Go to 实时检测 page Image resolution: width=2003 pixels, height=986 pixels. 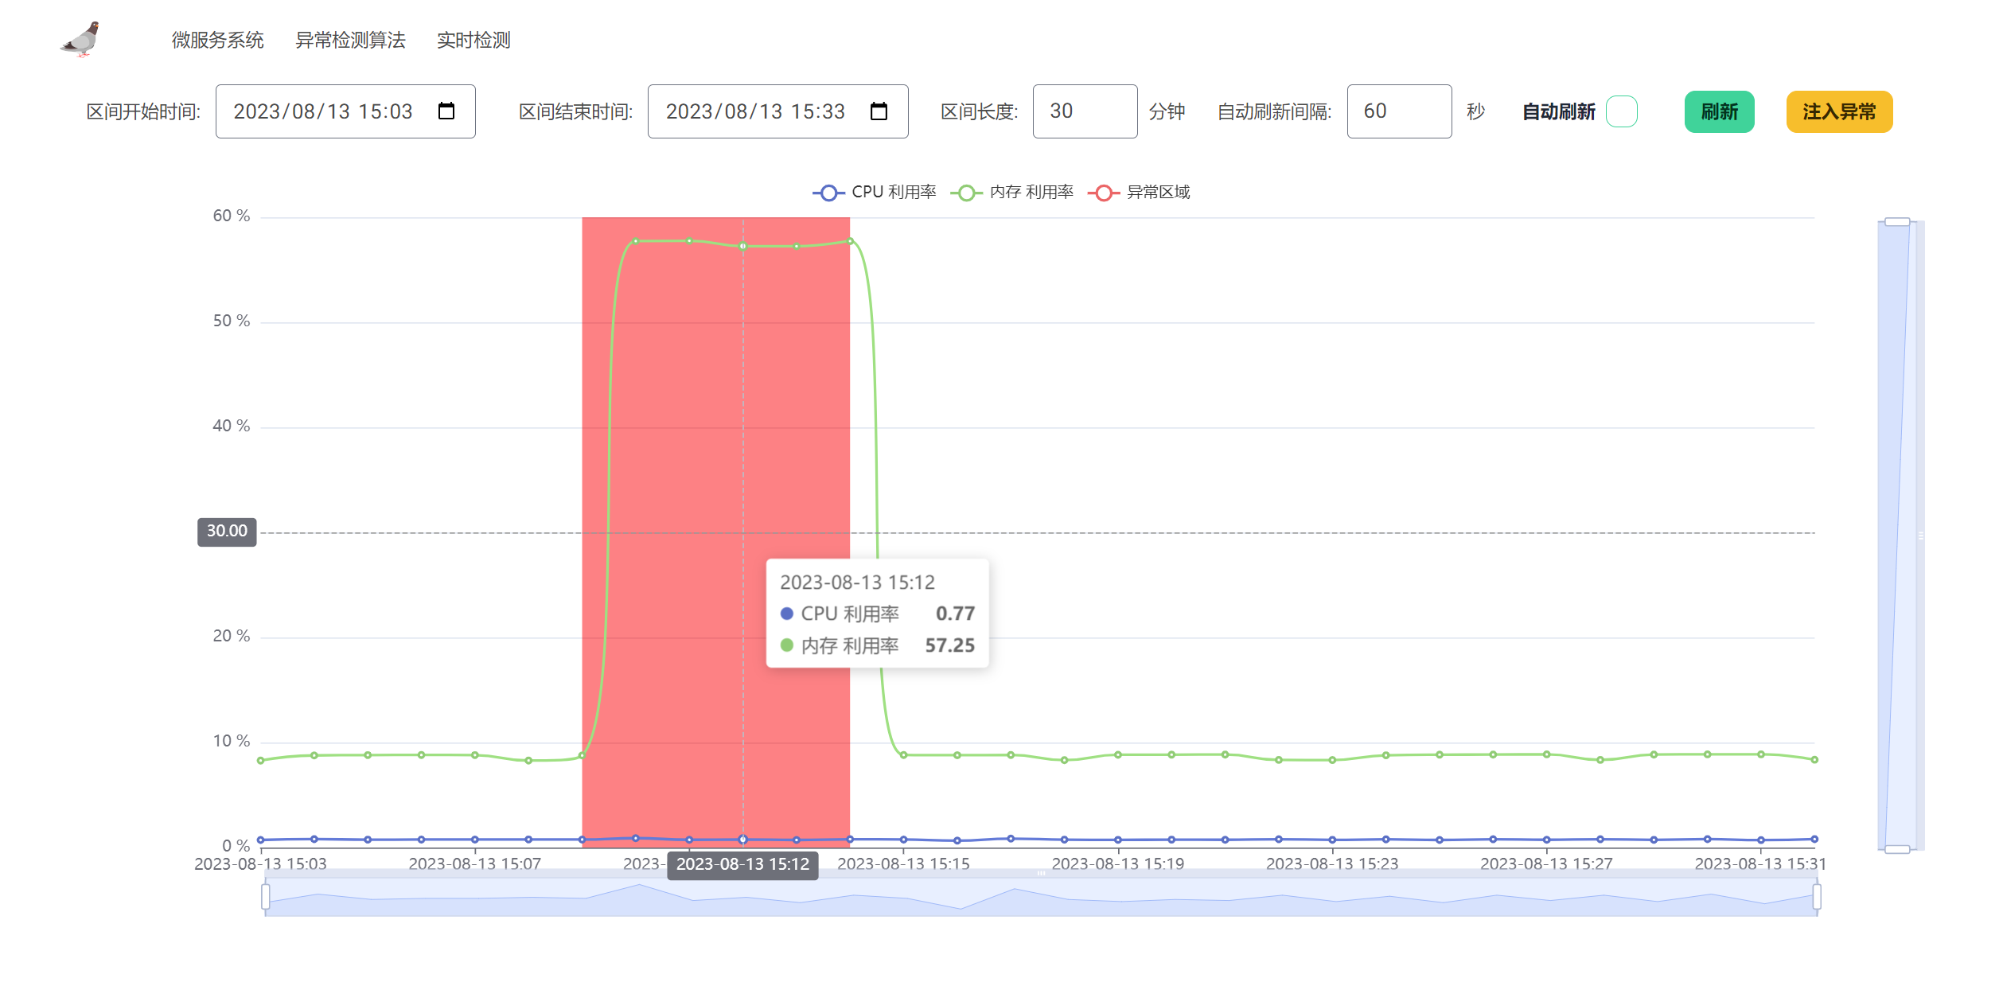tap(473, 40)
